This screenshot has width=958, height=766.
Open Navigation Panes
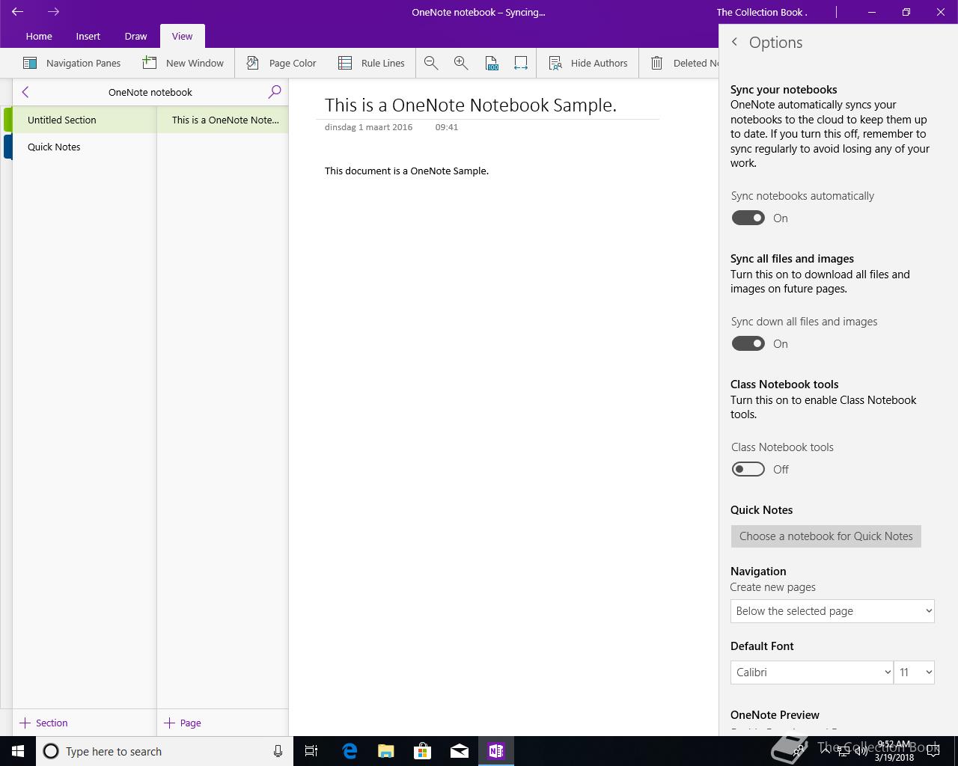[x=72, y=63]
